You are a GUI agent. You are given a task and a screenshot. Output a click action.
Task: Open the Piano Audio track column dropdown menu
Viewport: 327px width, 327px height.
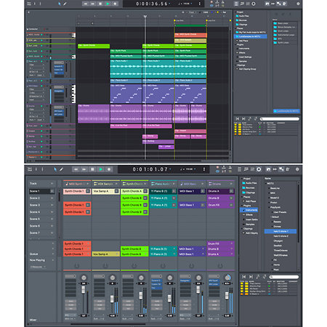[174, 184]
